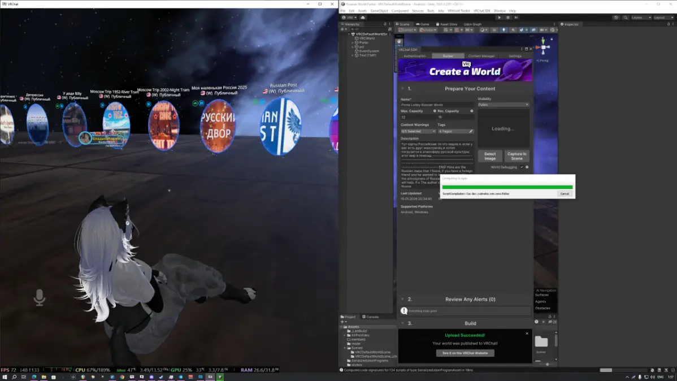Select EventSystem in Hierarchy
This screenshot has height=381, width=677.
[x=368, y=51]
